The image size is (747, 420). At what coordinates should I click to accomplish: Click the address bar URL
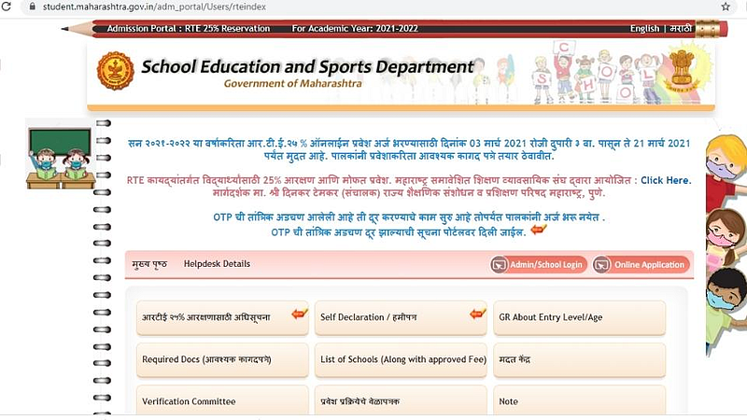pos(154,7)
